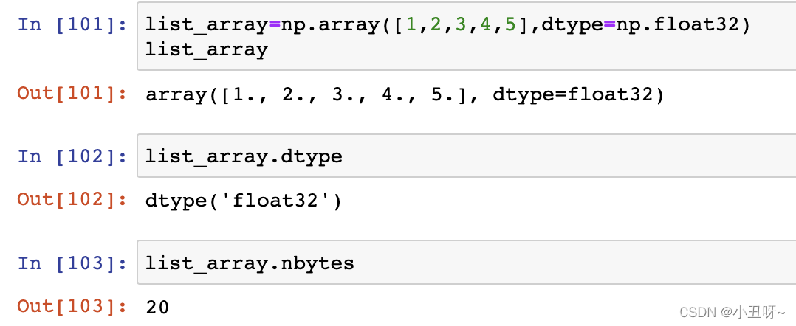Click the list_array.nbytes code cell
Screen dimensions: 796x326
point(466,263)
